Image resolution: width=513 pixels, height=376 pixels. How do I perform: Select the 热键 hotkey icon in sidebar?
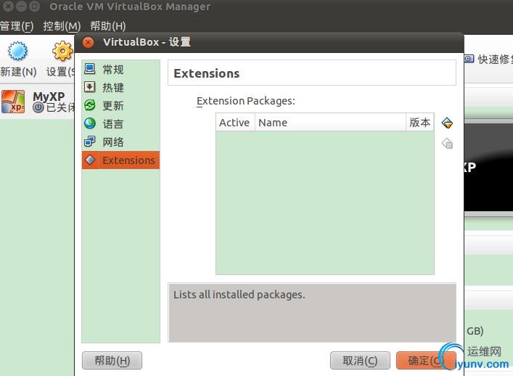[90, 87]
